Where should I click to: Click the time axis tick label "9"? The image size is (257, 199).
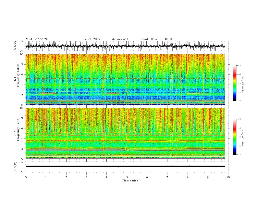tap(208, 177)
